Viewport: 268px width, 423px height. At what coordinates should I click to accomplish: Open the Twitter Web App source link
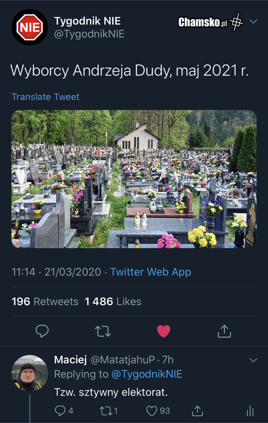[151, 272]
